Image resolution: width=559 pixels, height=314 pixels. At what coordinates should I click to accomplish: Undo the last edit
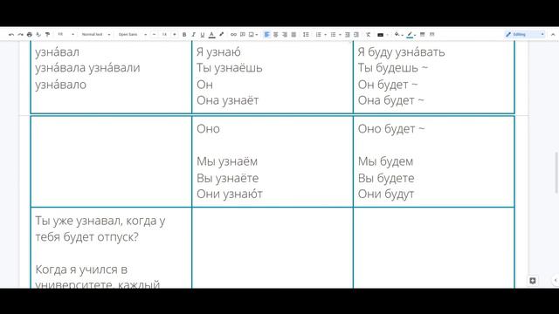pos(11,35)
